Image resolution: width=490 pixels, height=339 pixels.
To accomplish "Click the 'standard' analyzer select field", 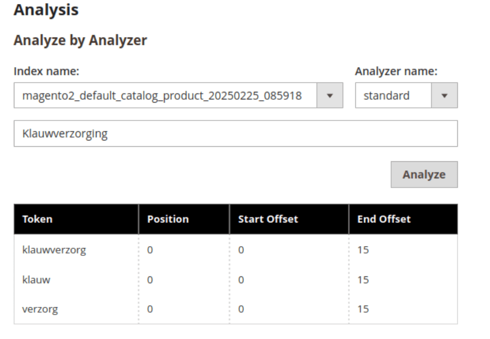I will tap(393, 96).
